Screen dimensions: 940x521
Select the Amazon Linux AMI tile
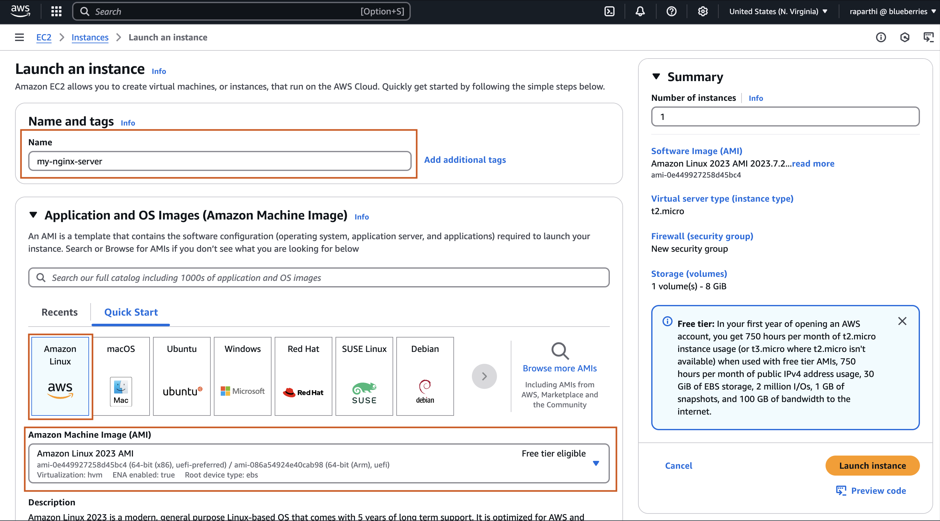point(60,376)
